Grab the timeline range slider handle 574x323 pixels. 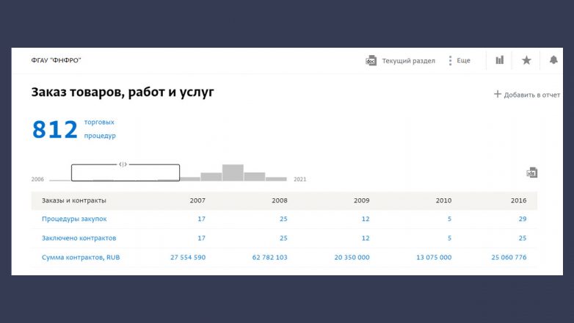coord(123,164)
